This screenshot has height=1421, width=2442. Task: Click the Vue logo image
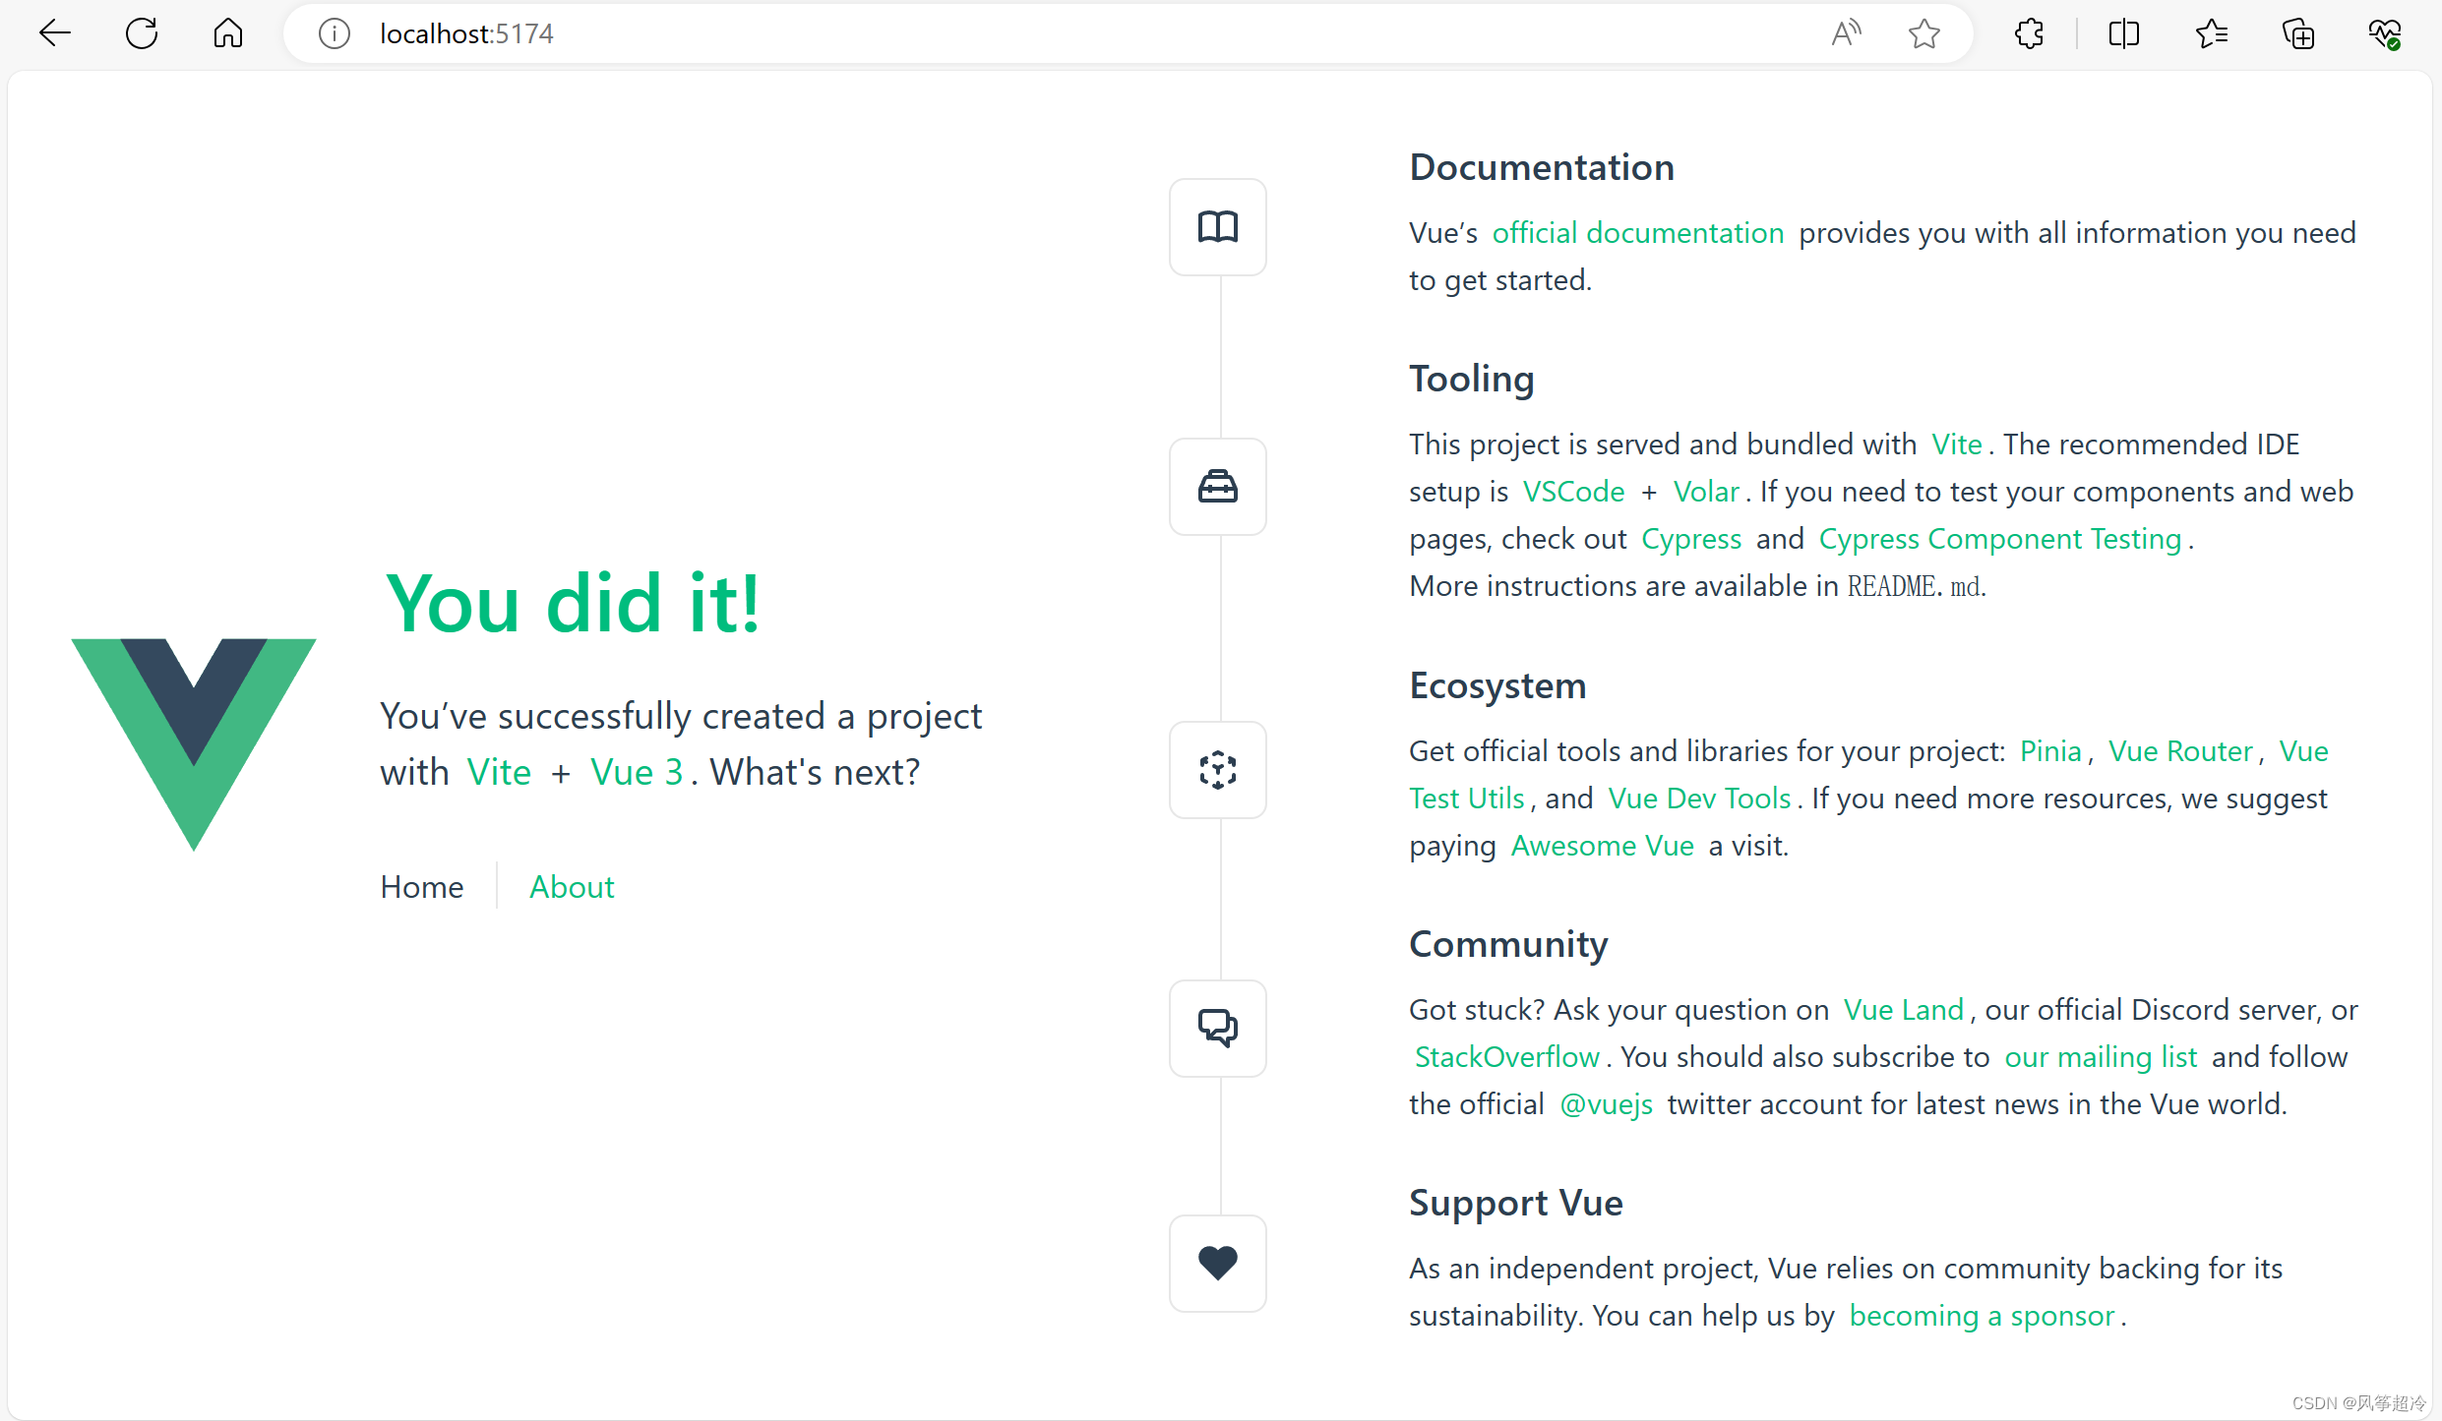point(194,744)
